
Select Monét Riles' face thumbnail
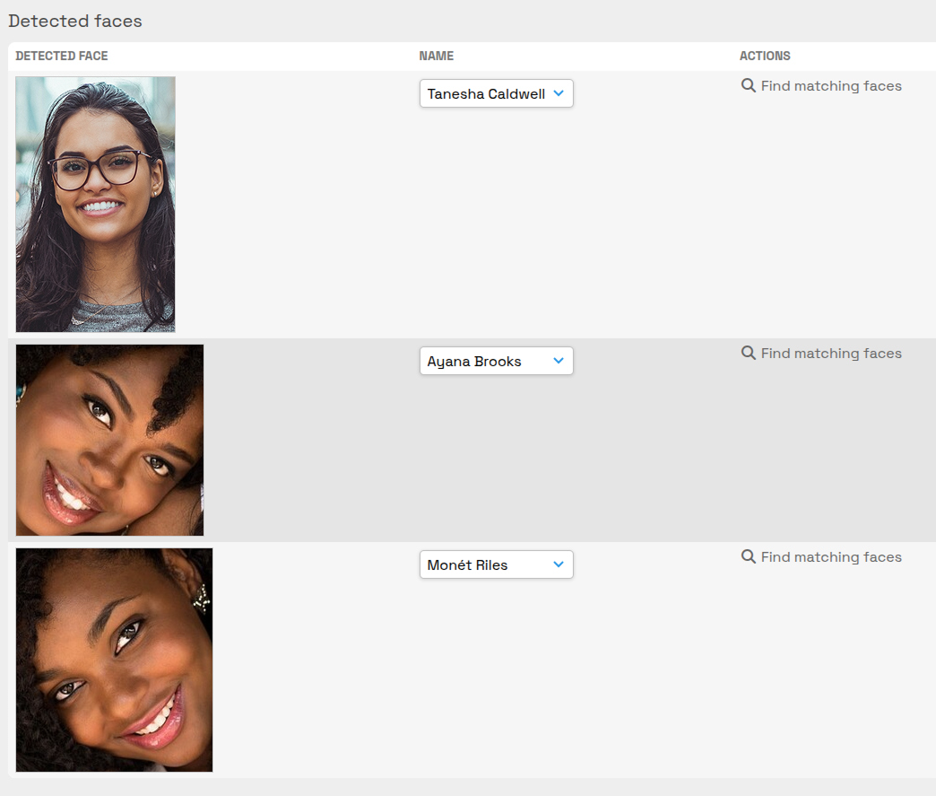click(x=114, y=660)
